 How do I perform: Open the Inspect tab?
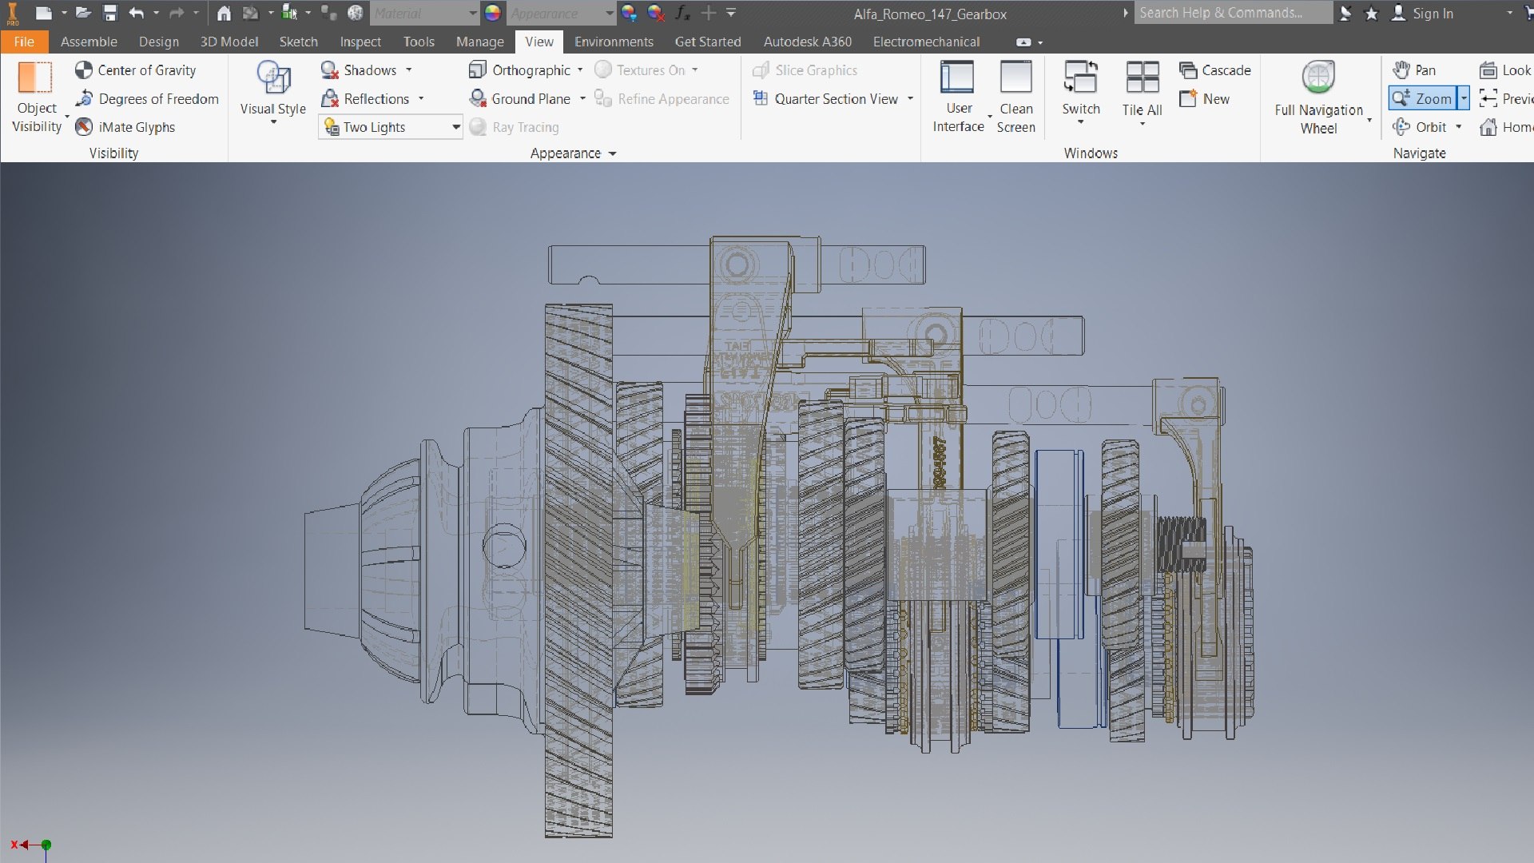360,42
